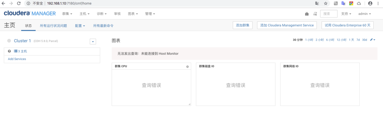Viewport: 383px width, 139px height.
Task: Switch to the 所有最新命令 tab
Action: (x=103, y=26)
